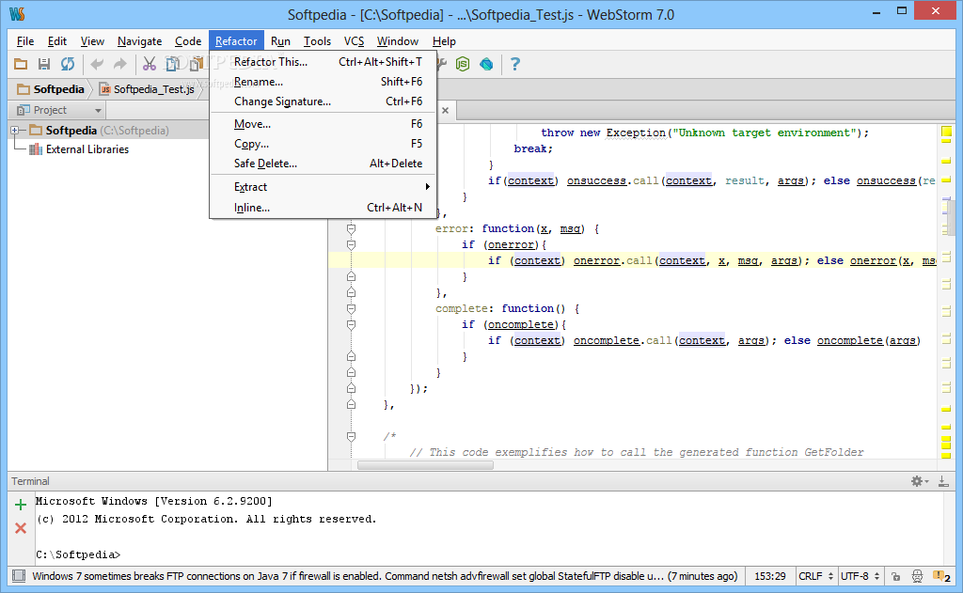Viewport: 963px width, 593px height.
Task: Choose Rename... from Refactor menu
Action: pos(324,82)
